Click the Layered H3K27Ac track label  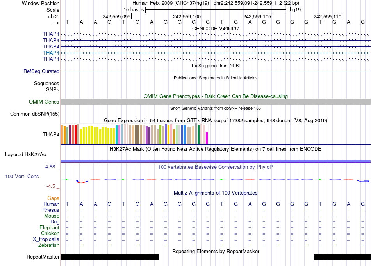click(x=25, y=155)
